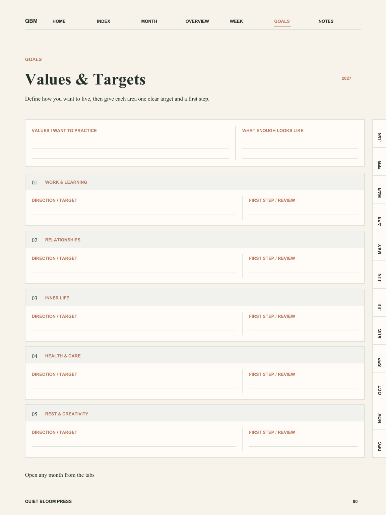Switch to the OVERVIEW tab
The width and height of the screenshot is (386, 515).
coord(197,21)
